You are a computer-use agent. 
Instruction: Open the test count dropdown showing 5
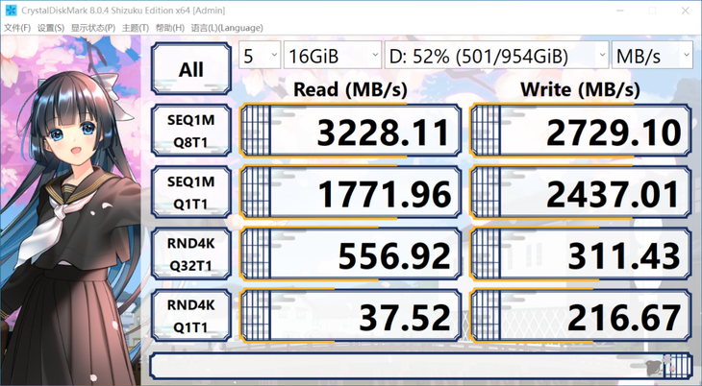[x=260, y=56]
